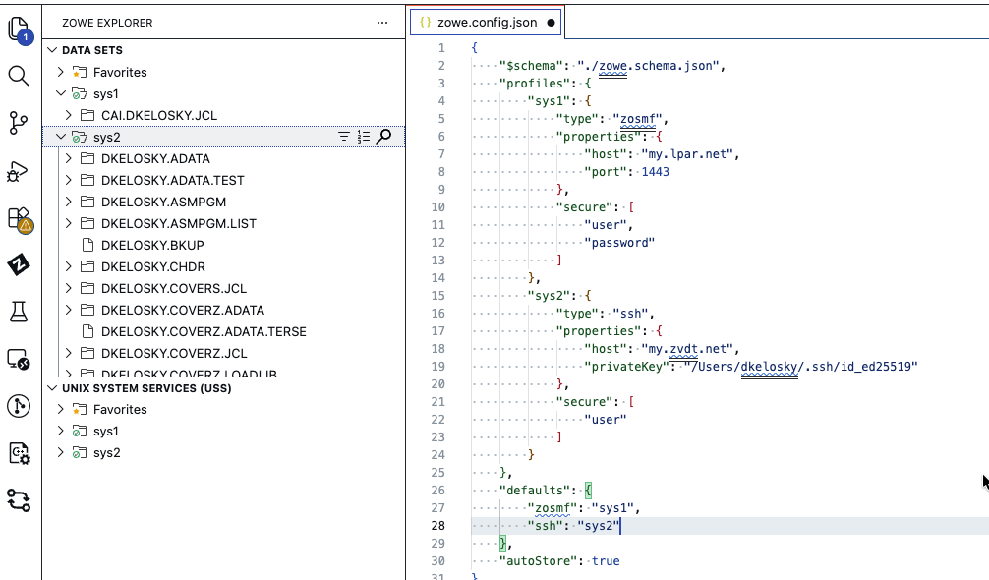Select the zowe.config.json editor tab
989x580 pixels.
487,23
